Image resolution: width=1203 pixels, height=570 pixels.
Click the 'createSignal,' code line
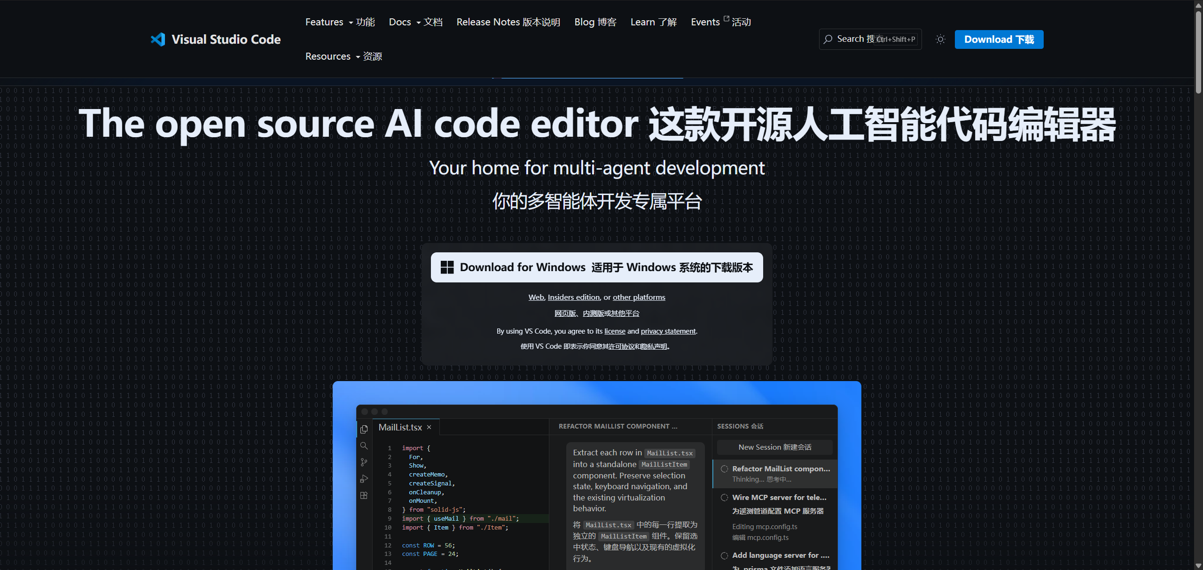click(x=431, y=484)
